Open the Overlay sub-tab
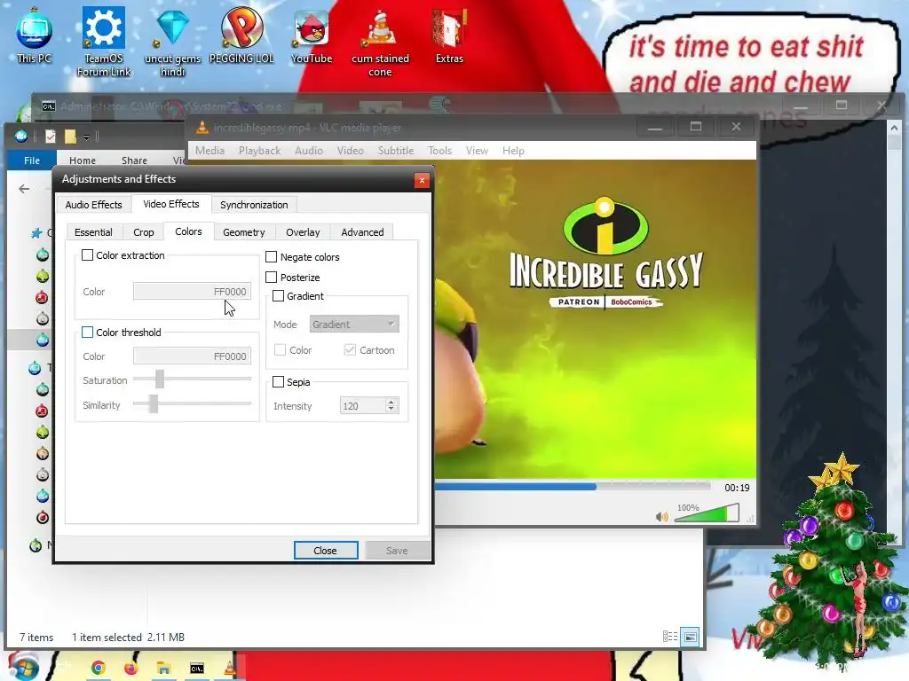Image resolution: width=909 pixels, height=681 pixels. click(303, 232)
